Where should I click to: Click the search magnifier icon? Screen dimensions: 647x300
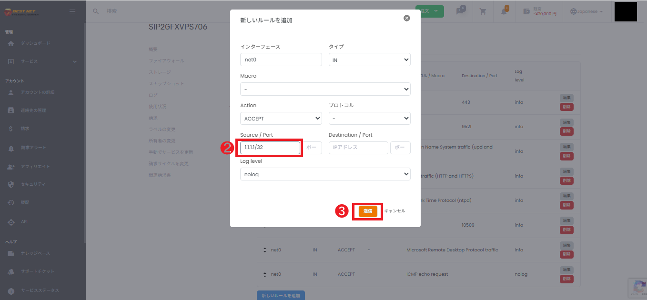tap(96, 10)
